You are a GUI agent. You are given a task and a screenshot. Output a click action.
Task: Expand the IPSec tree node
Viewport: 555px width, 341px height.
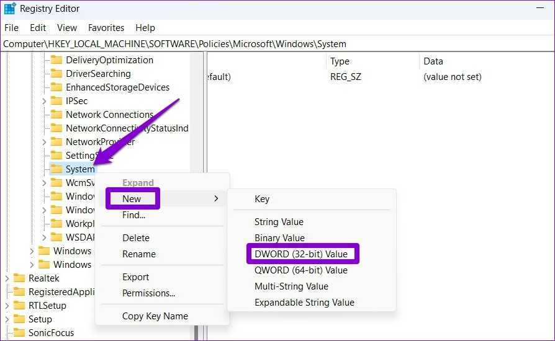[44, 101]
